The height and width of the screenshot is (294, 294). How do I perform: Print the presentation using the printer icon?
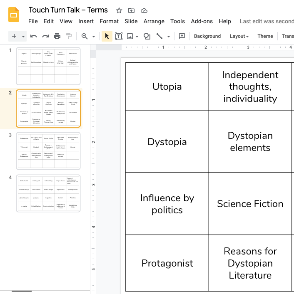[x=57, y=36]
